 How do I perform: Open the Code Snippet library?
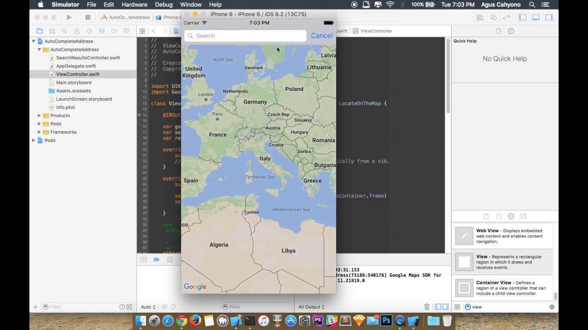pos(499,216)
